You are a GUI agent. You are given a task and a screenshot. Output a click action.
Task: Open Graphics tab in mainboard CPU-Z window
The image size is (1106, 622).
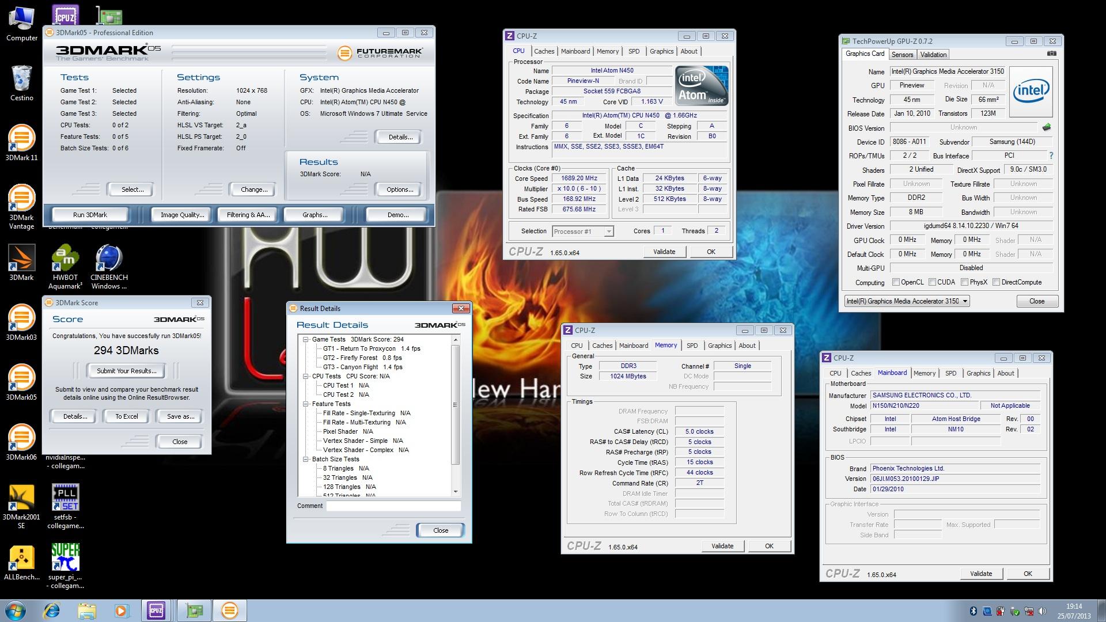978,373
